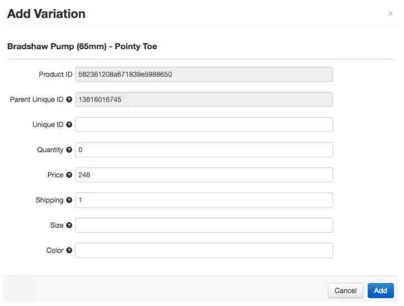404x306 pixels.
Task: Click the Color help icon
Action: coord(69,250)
